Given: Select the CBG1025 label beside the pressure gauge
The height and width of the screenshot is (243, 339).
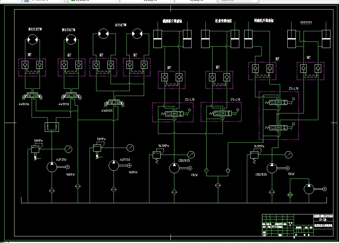Looking at the screenshot, I should (x=184, y=160).
